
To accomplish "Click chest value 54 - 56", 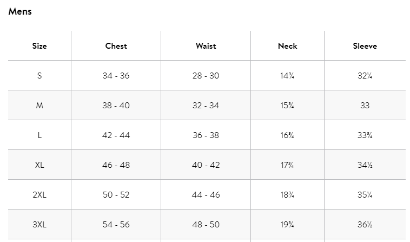I will pos(116,225).
